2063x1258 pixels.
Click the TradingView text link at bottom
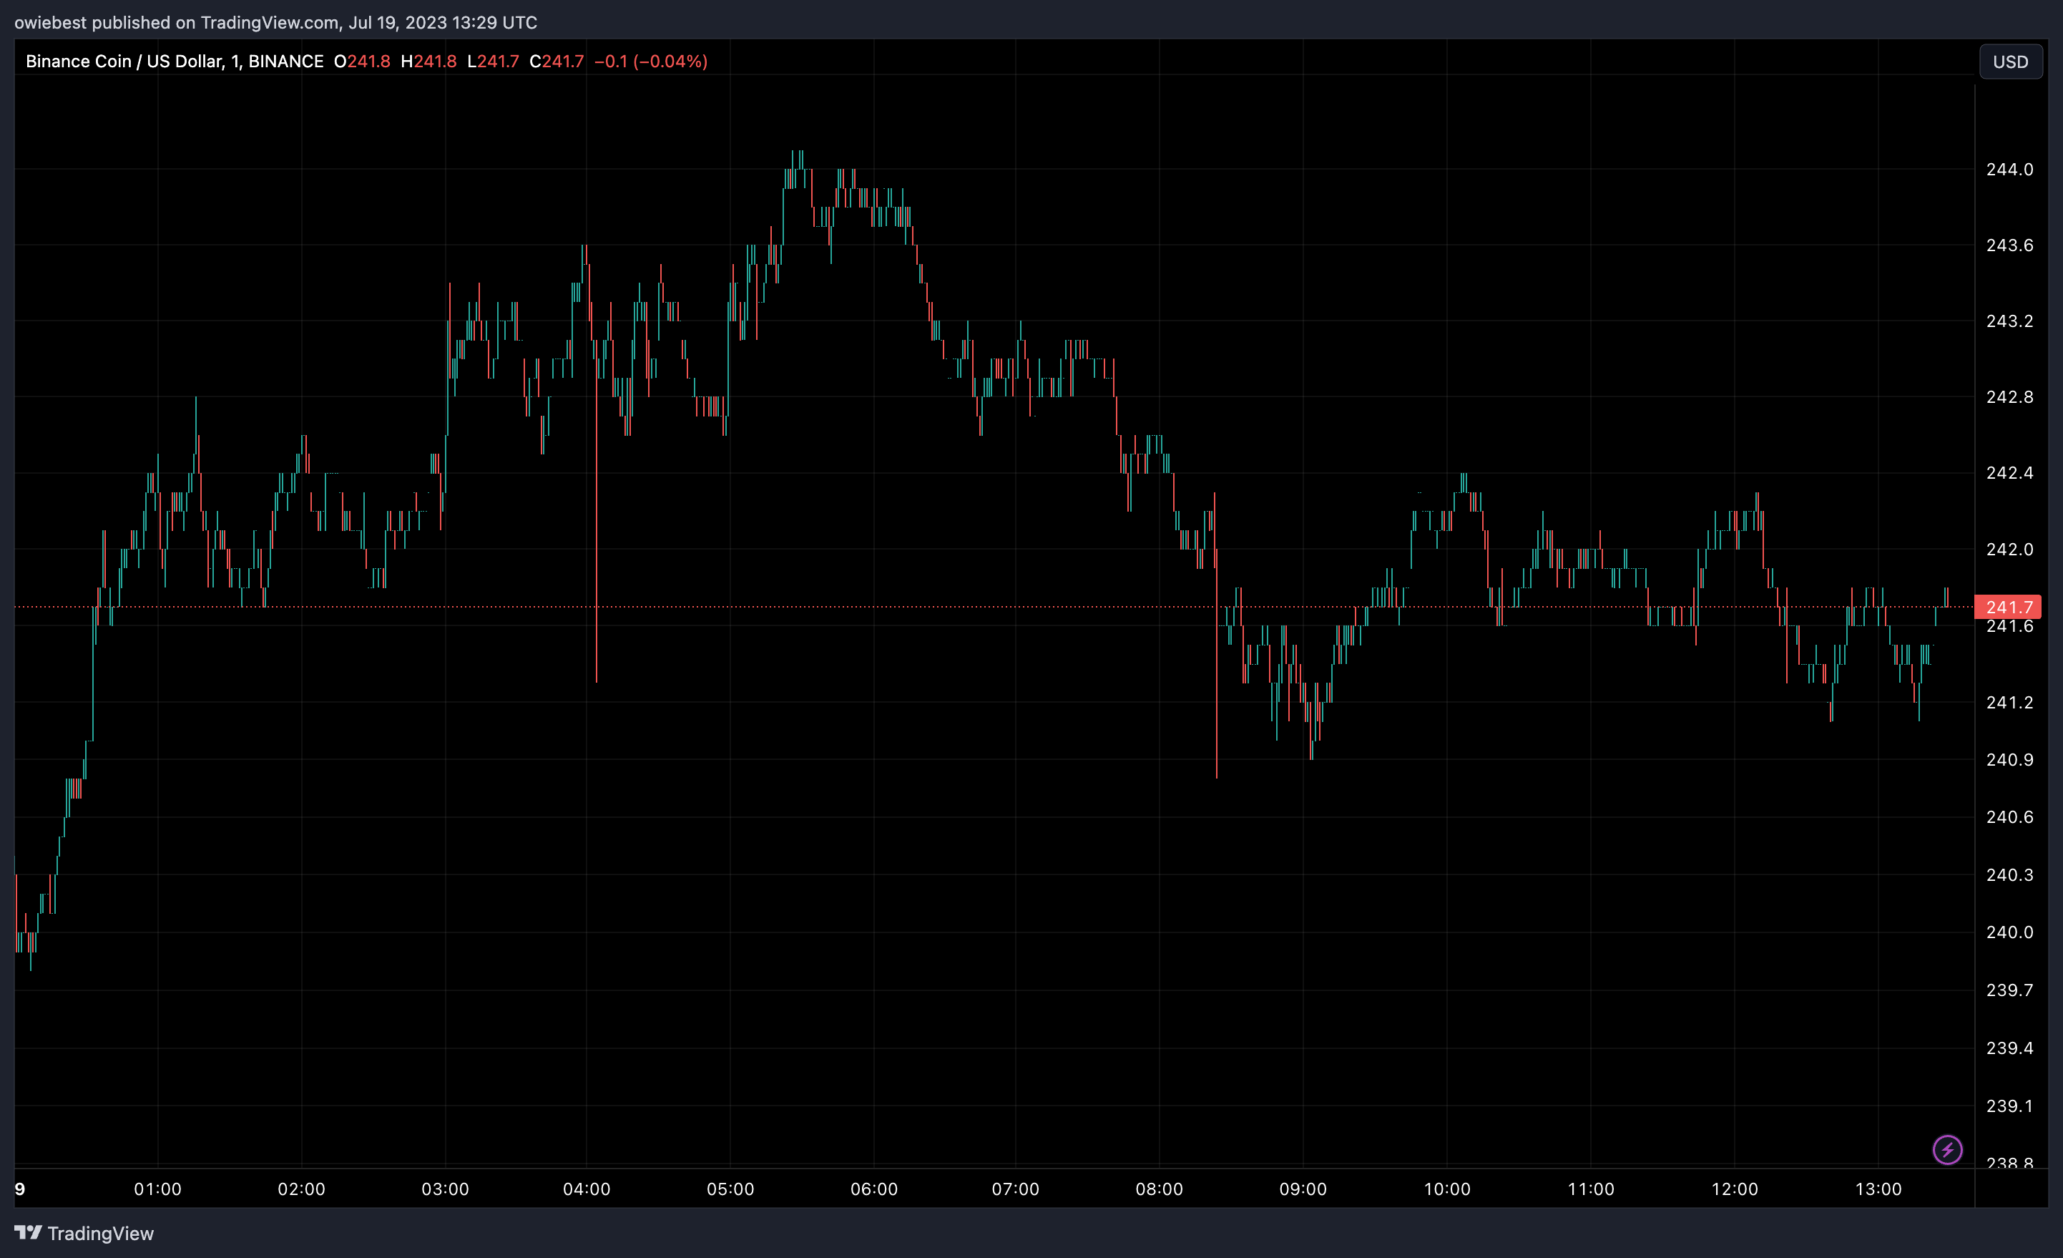point(100,1233)
